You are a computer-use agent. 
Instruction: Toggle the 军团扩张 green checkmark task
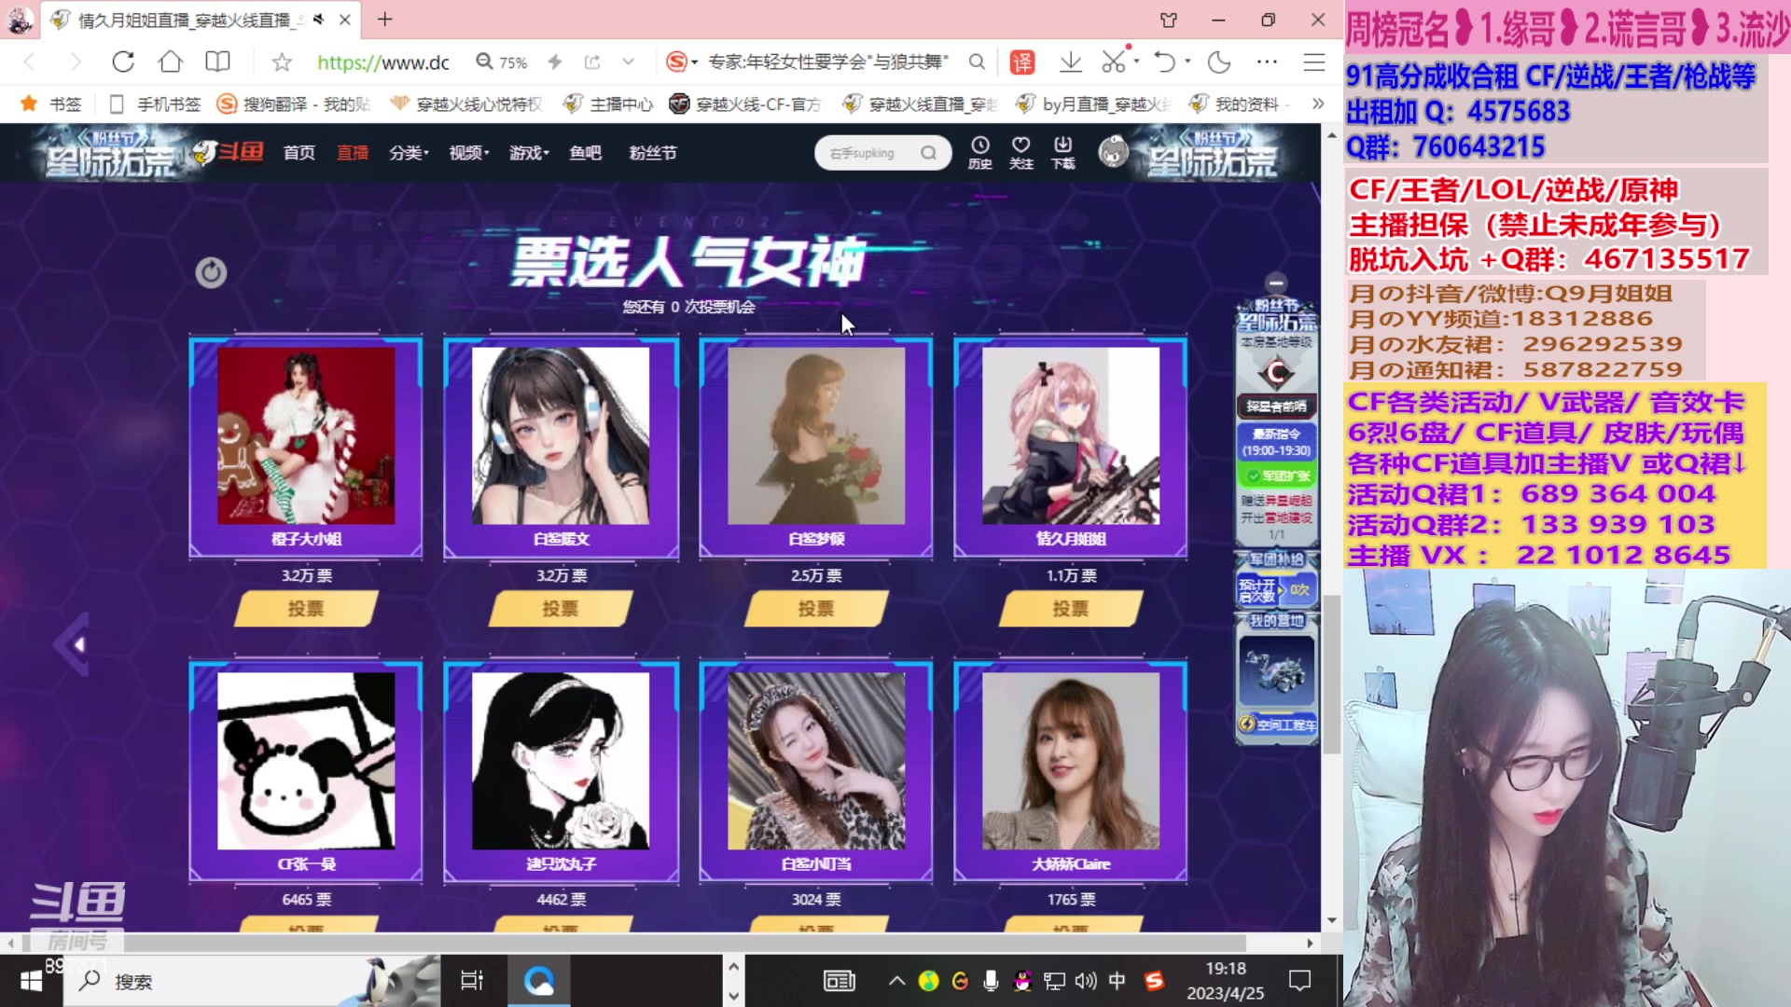pyautogui.click(x=1278, y=476)
